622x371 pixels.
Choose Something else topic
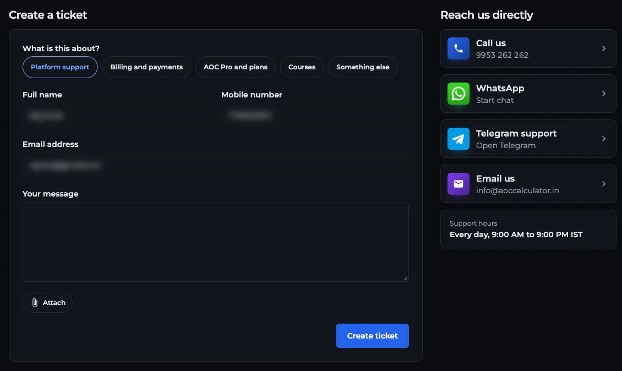[363, 67]
